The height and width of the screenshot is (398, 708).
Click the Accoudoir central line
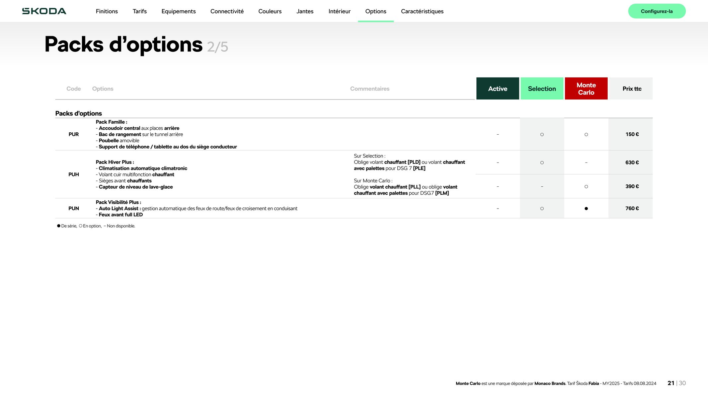[x=137, y=128]
